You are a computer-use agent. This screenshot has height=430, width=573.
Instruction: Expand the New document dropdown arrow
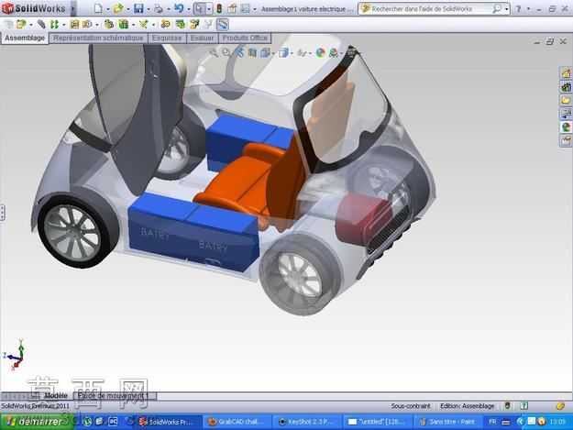pyautogui.click(x=108, y=9)
